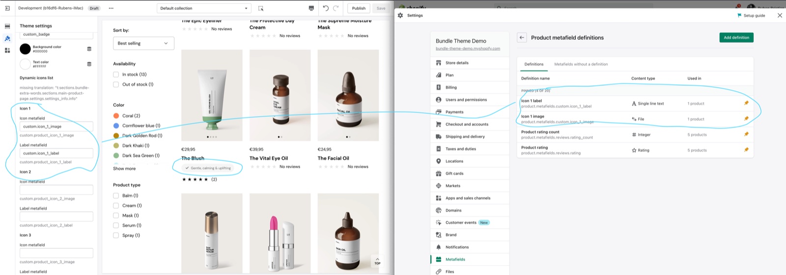Click the Billing icon in Settings
This screenshot has height=275, width=786.
coord(438,87)
